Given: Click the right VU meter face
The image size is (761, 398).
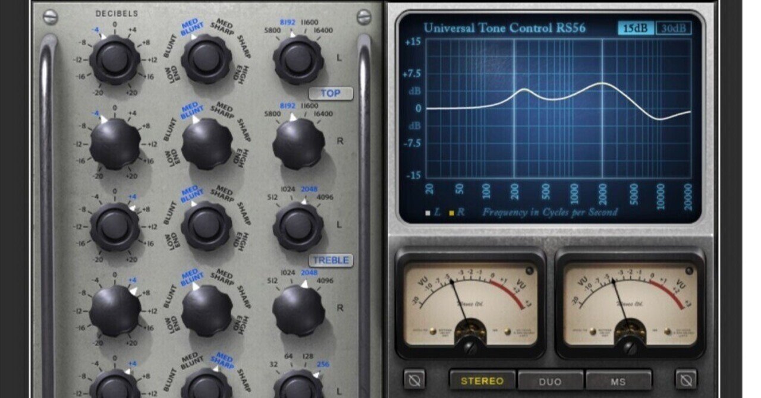Looking at the screenshot, I should coord(630,305).
